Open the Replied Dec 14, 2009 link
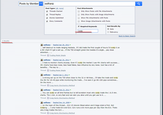163x115 pixels. 61,102
